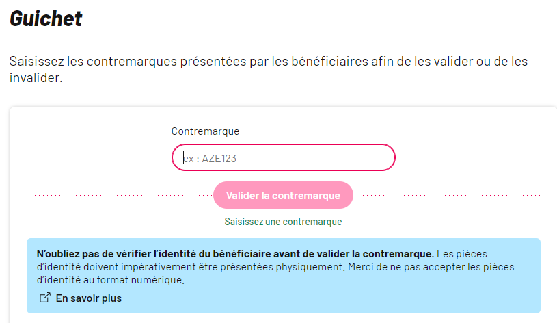The width and height of the screenshot is (557, 323).
Task: Click the dotted separator right of Valider button
Action: pyautogui.click(x=447, y=195)
